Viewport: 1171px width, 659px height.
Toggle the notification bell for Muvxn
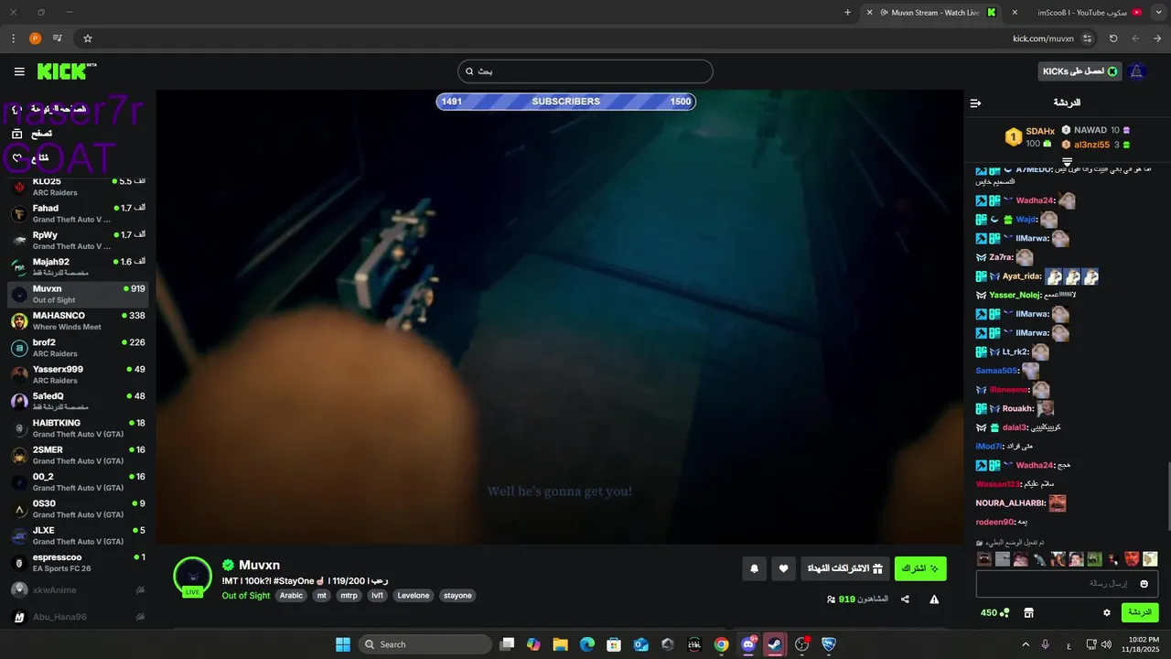754,568
